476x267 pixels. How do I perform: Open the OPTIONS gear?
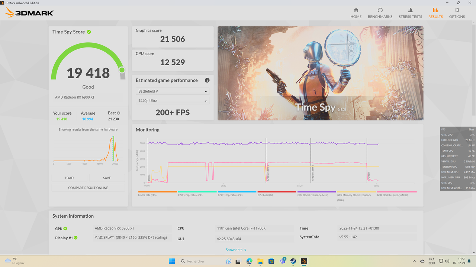click(457, 10)
